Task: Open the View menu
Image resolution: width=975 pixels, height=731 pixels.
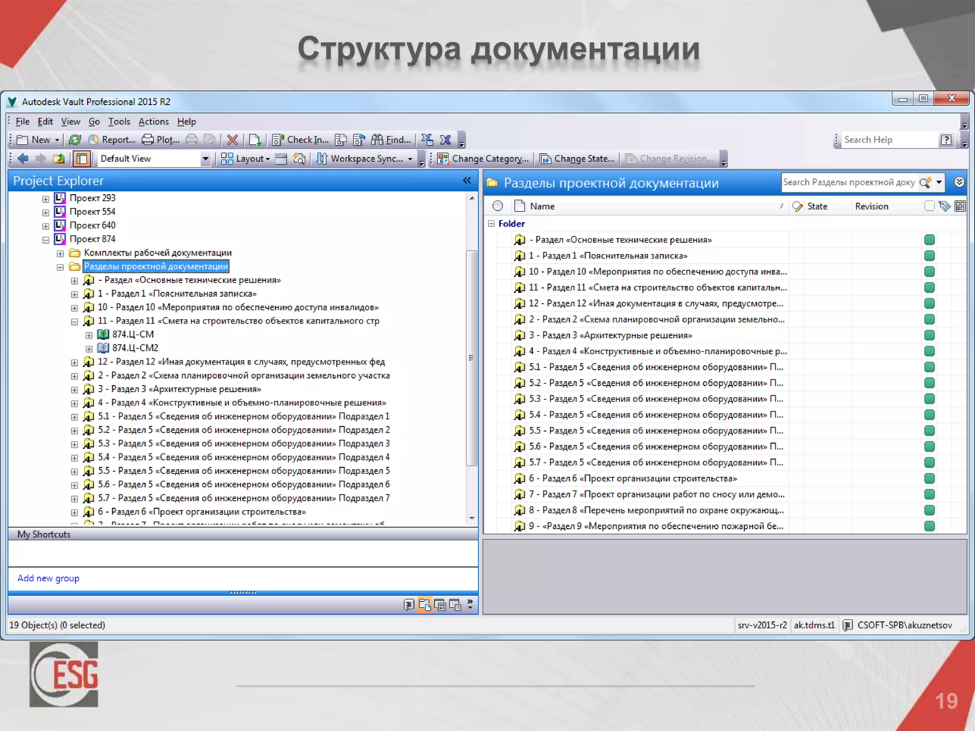Action: point(70,121)
